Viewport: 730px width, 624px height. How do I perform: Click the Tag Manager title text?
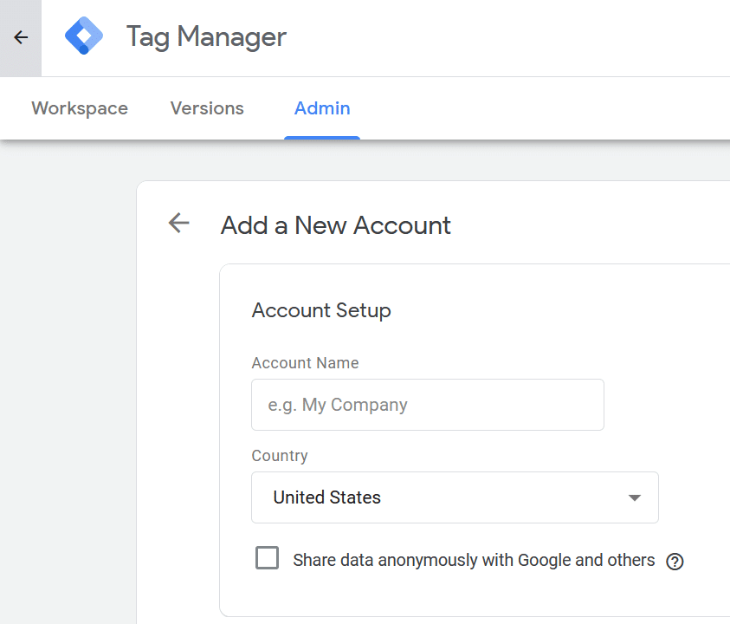coord(206,36)
